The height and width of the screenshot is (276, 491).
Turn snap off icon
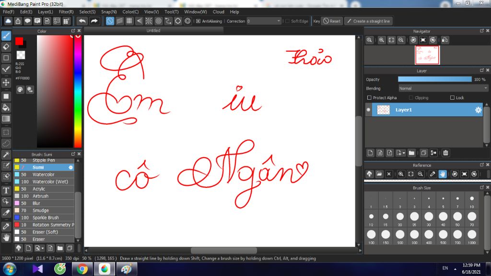[x=110, y=21]
